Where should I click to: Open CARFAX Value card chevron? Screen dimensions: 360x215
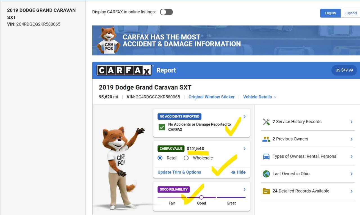pyautogui.click(x=244, y=149)
